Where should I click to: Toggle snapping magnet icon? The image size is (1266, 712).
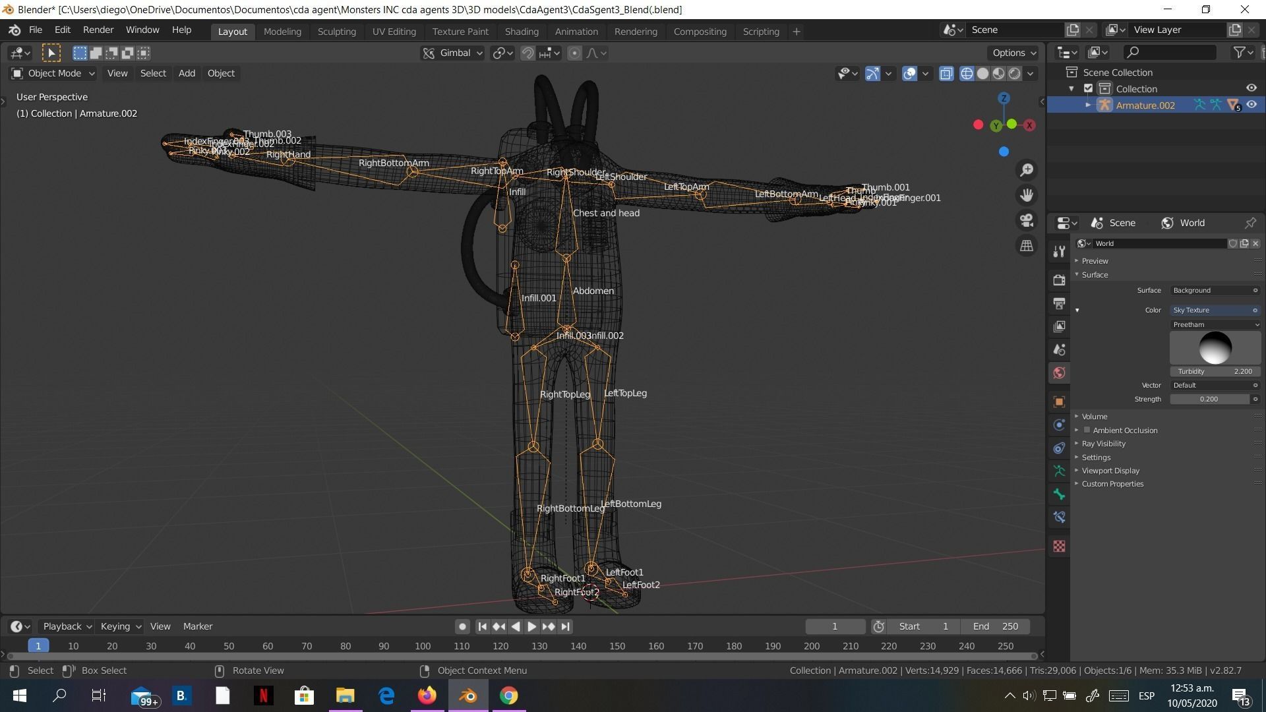pos(527,53)
